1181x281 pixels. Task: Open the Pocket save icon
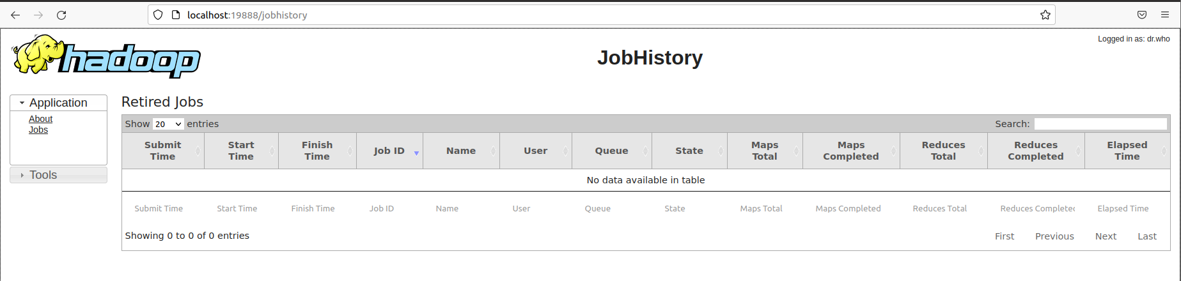point(1142,15)
